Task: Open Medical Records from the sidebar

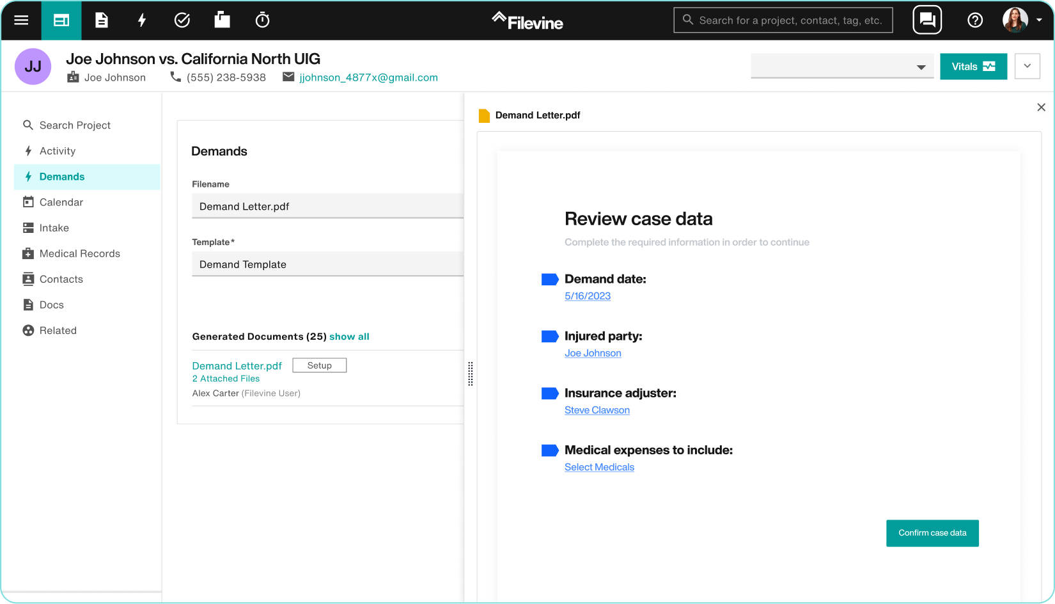Action: click(80, 253)
